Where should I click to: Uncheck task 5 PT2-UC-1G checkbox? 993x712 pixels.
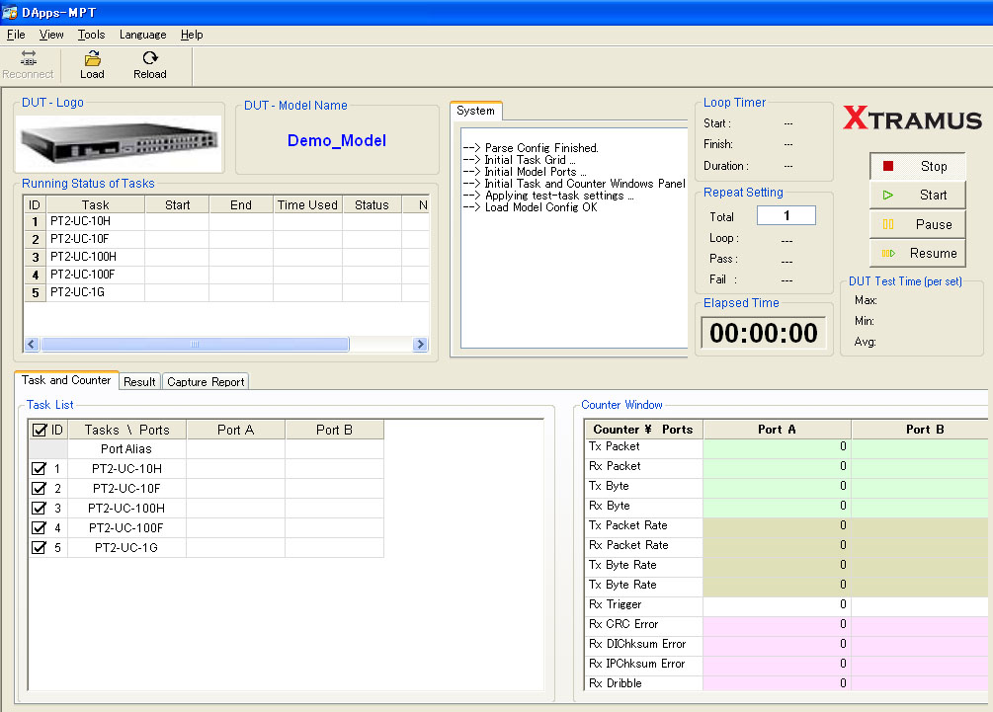tap(39, 547)
